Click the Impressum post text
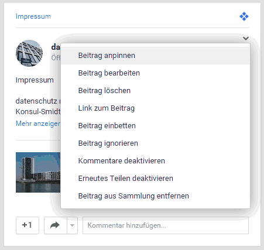Image resolution: width=264 pixels, height=250 pixels. [x=35, y=80]
